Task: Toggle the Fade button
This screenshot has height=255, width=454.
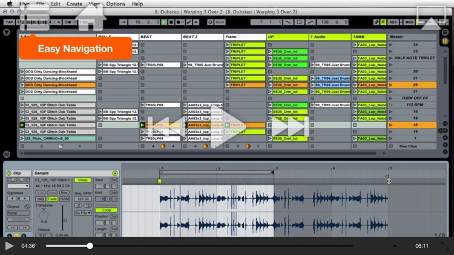Action: click(52, 199)
